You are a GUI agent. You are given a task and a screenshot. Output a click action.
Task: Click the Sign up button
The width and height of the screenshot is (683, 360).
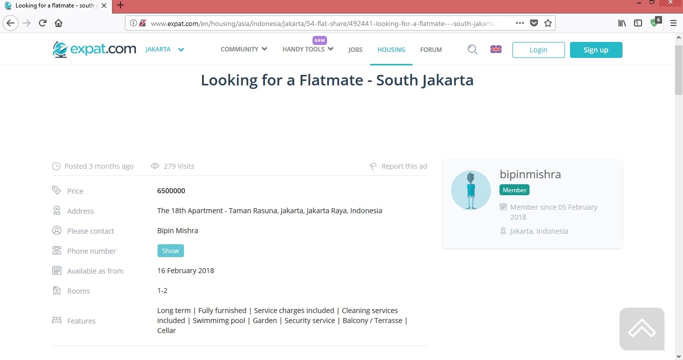coord(595,50)
